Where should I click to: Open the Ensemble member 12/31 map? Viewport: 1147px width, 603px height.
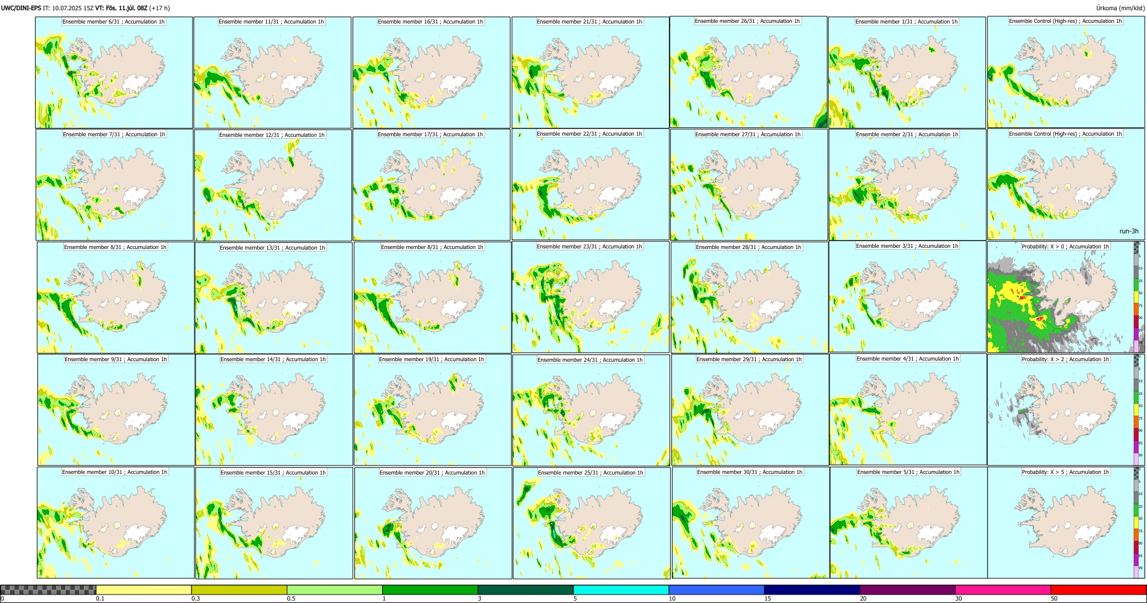click(273, 185)
